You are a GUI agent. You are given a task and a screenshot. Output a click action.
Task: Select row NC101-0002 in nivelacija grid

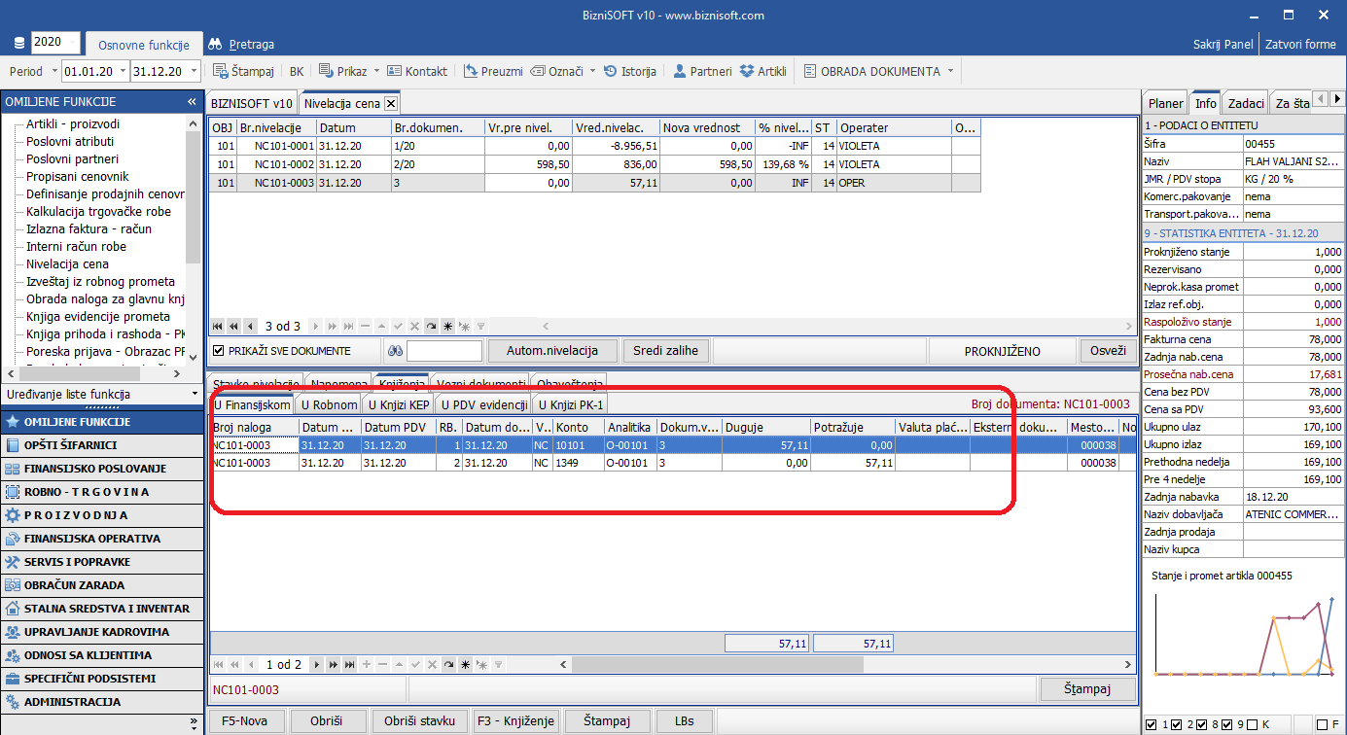coord(594,164)
